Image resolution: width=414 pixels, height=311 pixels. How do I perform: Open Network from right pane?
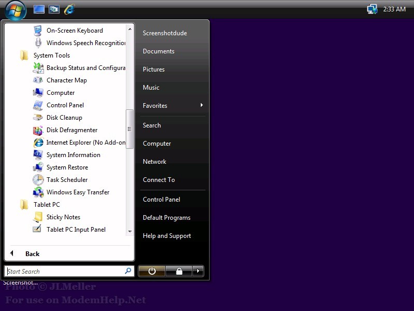pos(154,162)
